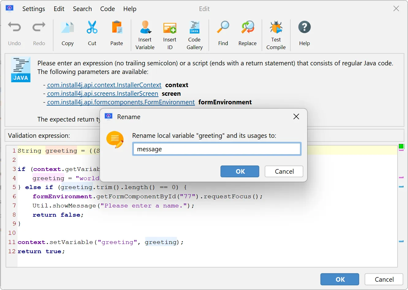Click "formEnvironment" on code line 6
Image resolution: width=408 pixels, height=290 pixels.
click(x=63, y=196)
